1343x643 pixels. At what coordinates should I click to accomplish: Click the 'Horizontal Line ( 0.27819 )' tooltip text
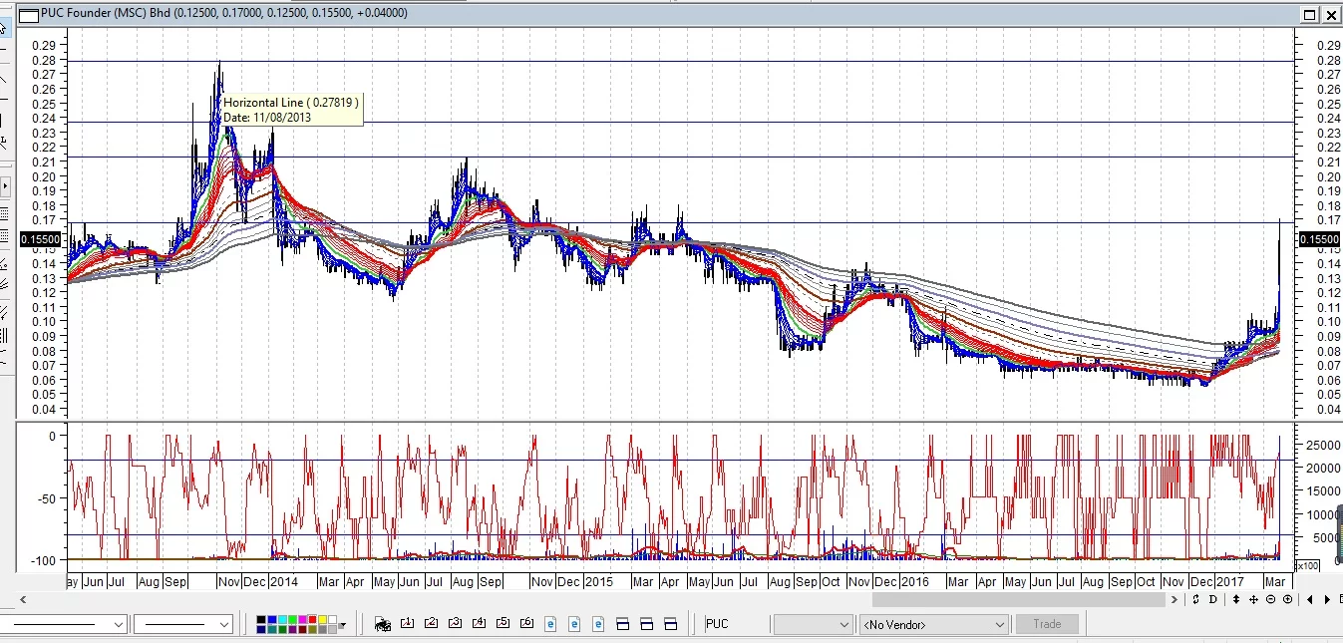click(x=290, y=103)
